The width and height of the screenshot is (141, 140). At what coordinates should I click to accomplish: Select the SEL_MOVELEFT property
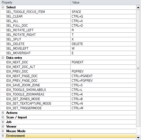(35, 49)
